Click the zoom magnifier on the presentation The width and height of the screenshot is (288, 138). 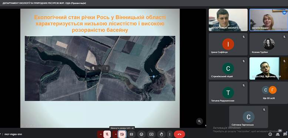200,121
